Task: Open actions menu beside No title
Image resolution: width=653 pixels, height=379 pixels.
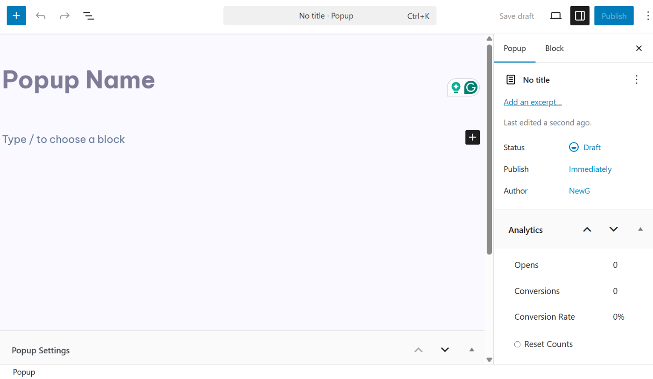Action: point(636,80)
